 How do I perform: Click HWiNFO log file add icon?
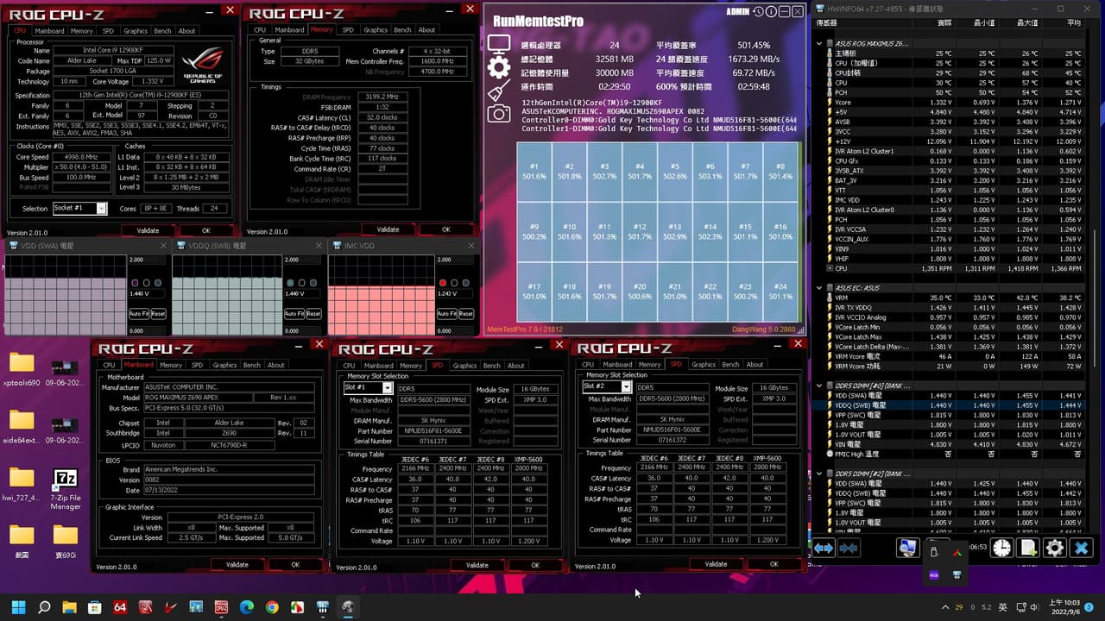pyautogui.click(x=1029, y=548)
